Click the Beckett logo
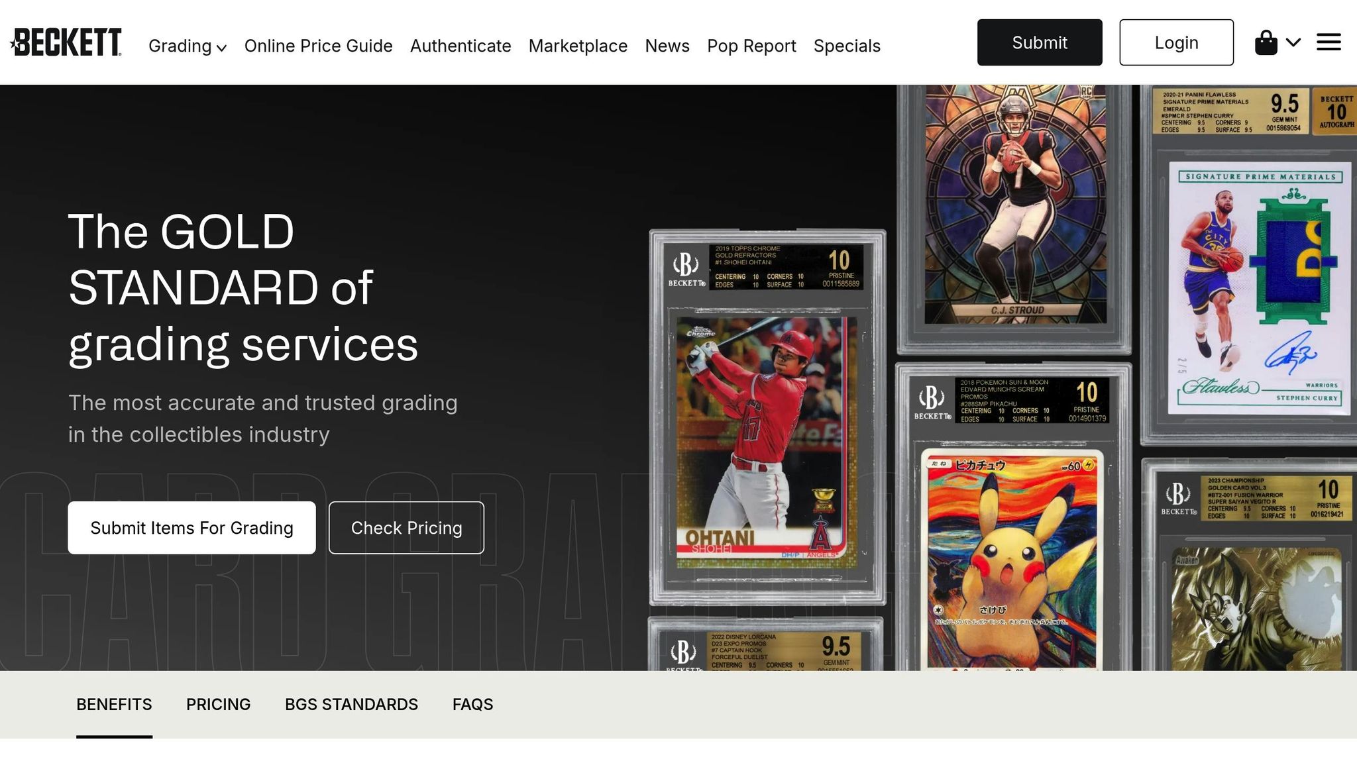 point(66,42)
